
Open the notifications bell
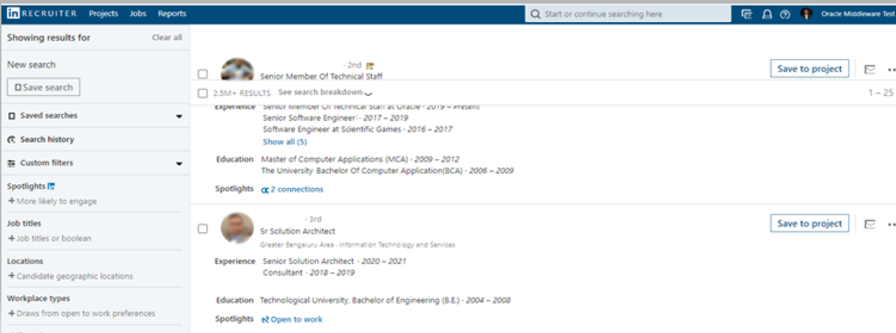pos(766,14)
